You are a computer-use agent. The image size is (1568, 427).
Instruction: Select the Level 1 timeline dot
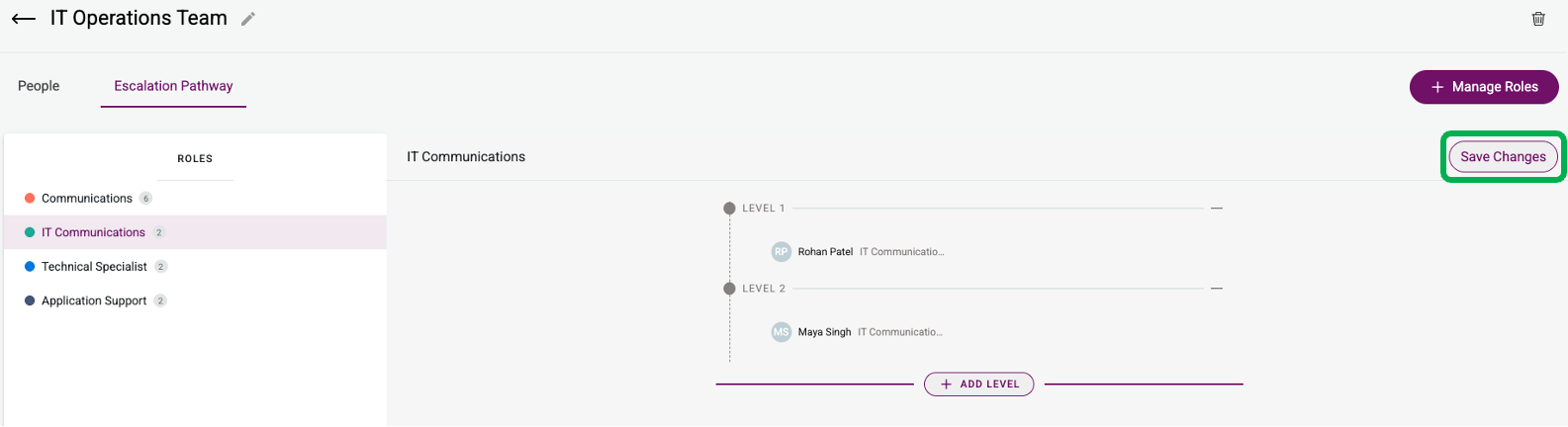tap(729, 209)
